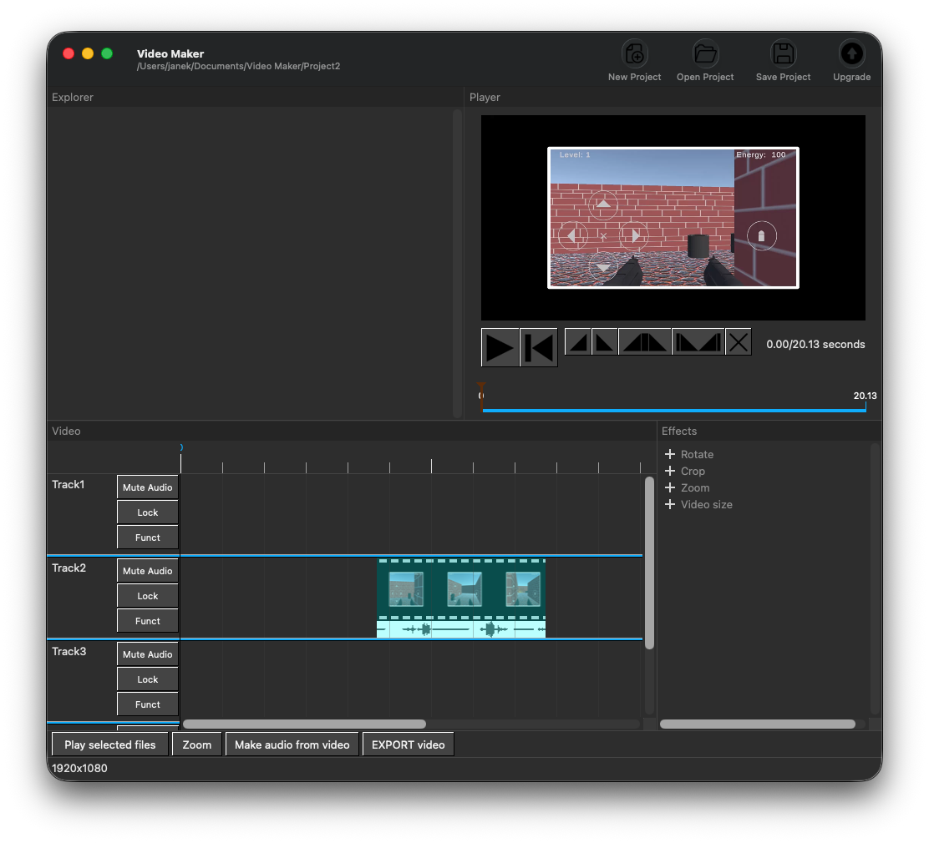Click the EXPORT video button
Image resolution: width=929 pixels, height=843 pixels.
[x=408, y=745]
